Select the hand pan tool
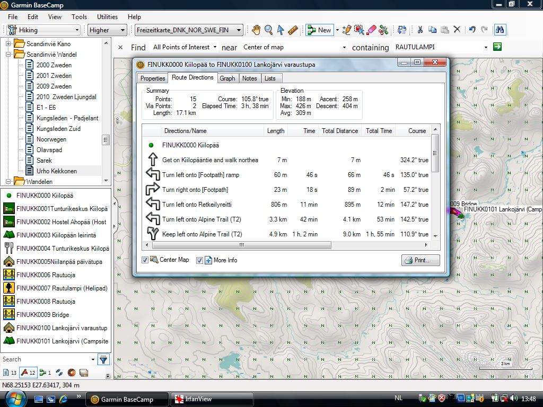The image size is (543, 407). pos(256,30)
